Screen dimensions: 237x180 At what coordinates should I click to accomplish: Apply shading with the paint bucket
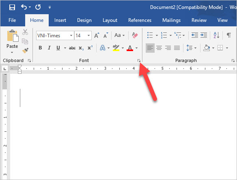(207, 48)
